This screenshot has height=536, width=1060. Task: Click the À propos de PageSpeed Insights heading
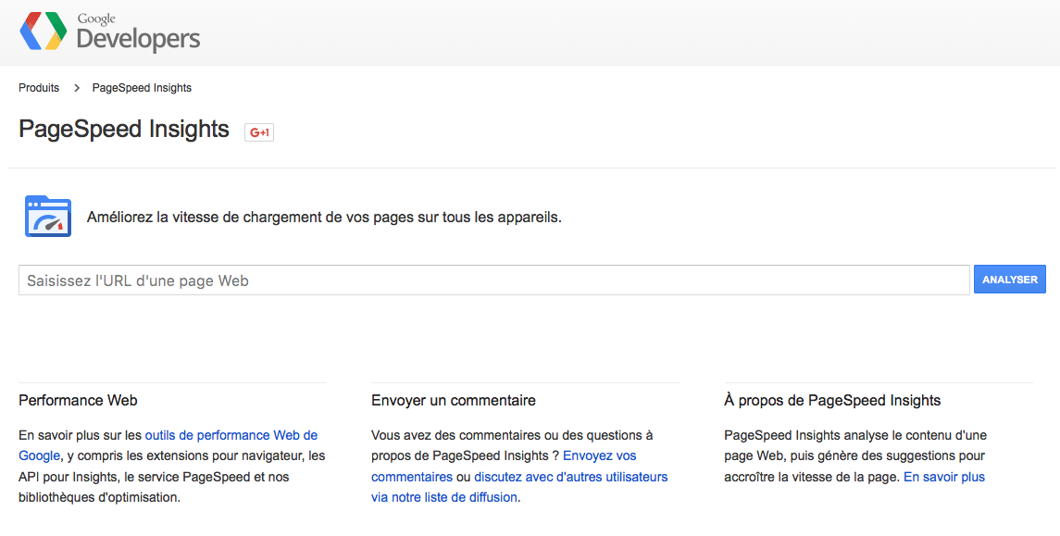coord(832,400)
